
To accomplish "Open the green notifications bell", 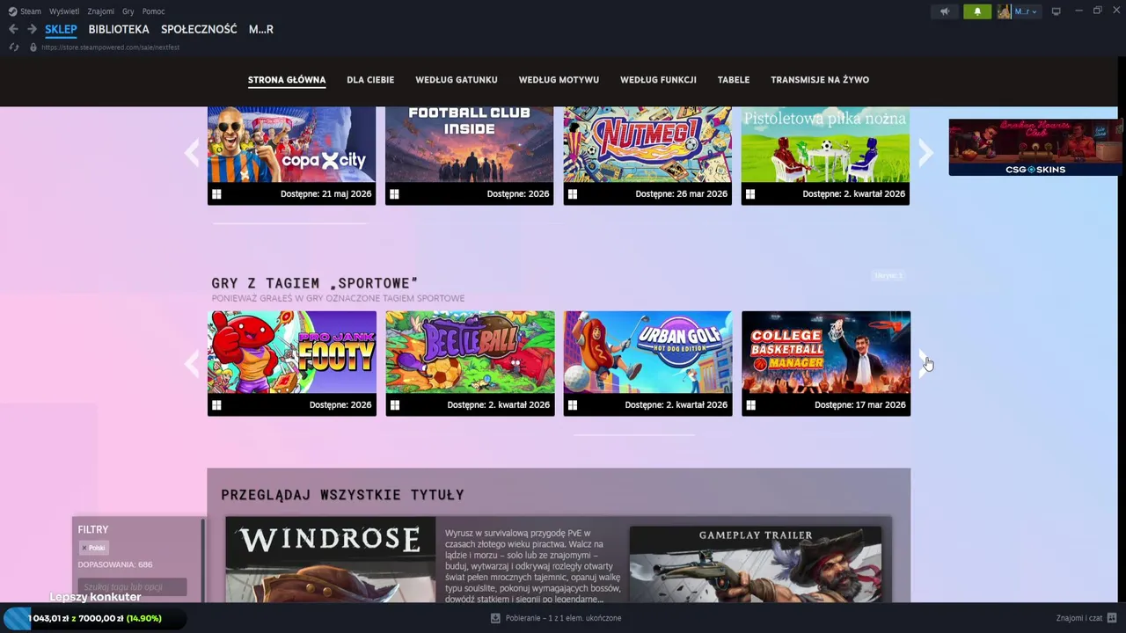I will pyautogui.click(x=976, y=11).
